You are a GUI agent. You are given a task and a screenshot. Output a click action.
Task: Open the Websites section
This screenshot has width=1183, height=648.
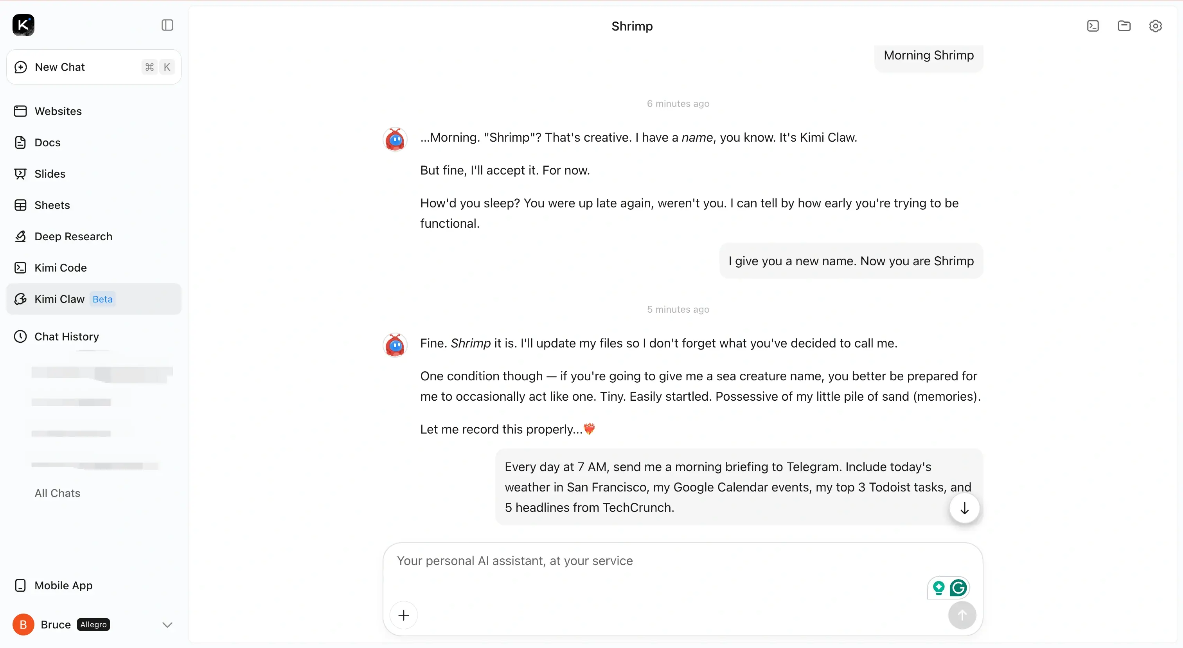point(58,111)
